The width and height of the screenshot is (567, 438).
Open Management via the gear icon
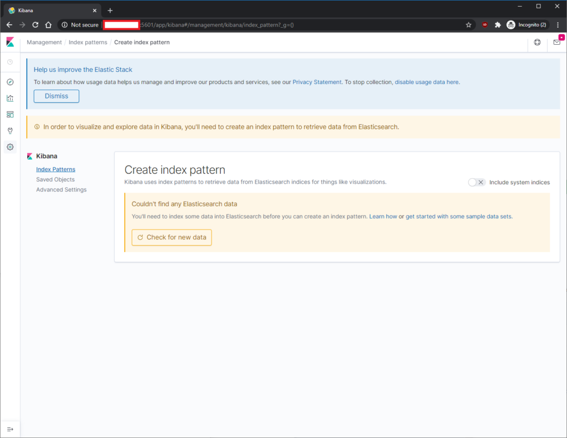[10, 147]
